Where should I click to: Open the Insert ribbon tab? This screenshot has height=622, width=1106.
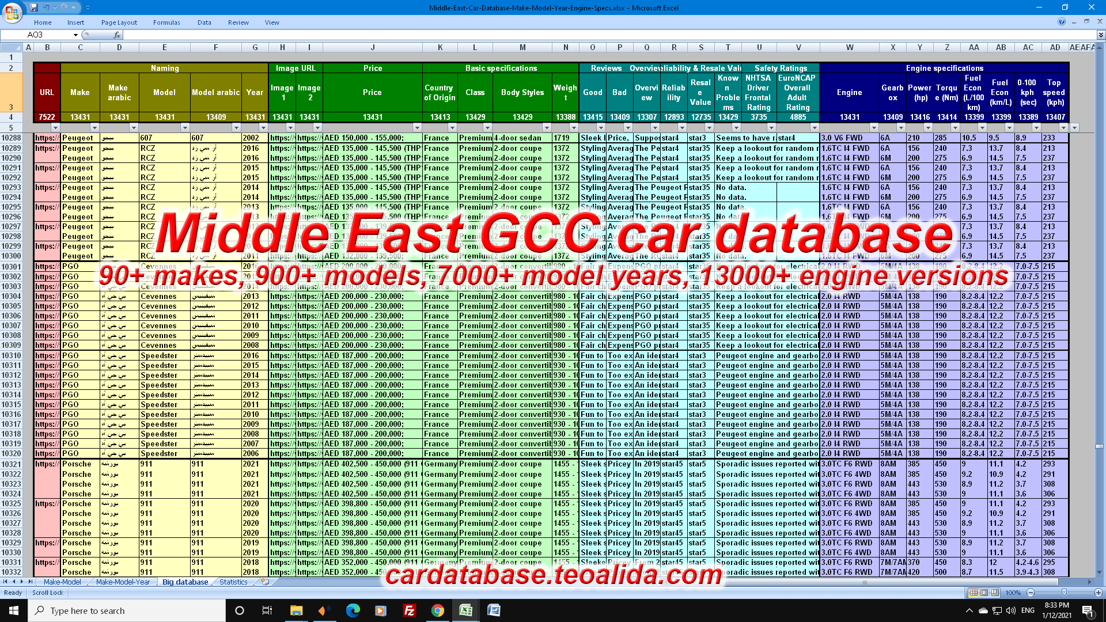(75, 22)
